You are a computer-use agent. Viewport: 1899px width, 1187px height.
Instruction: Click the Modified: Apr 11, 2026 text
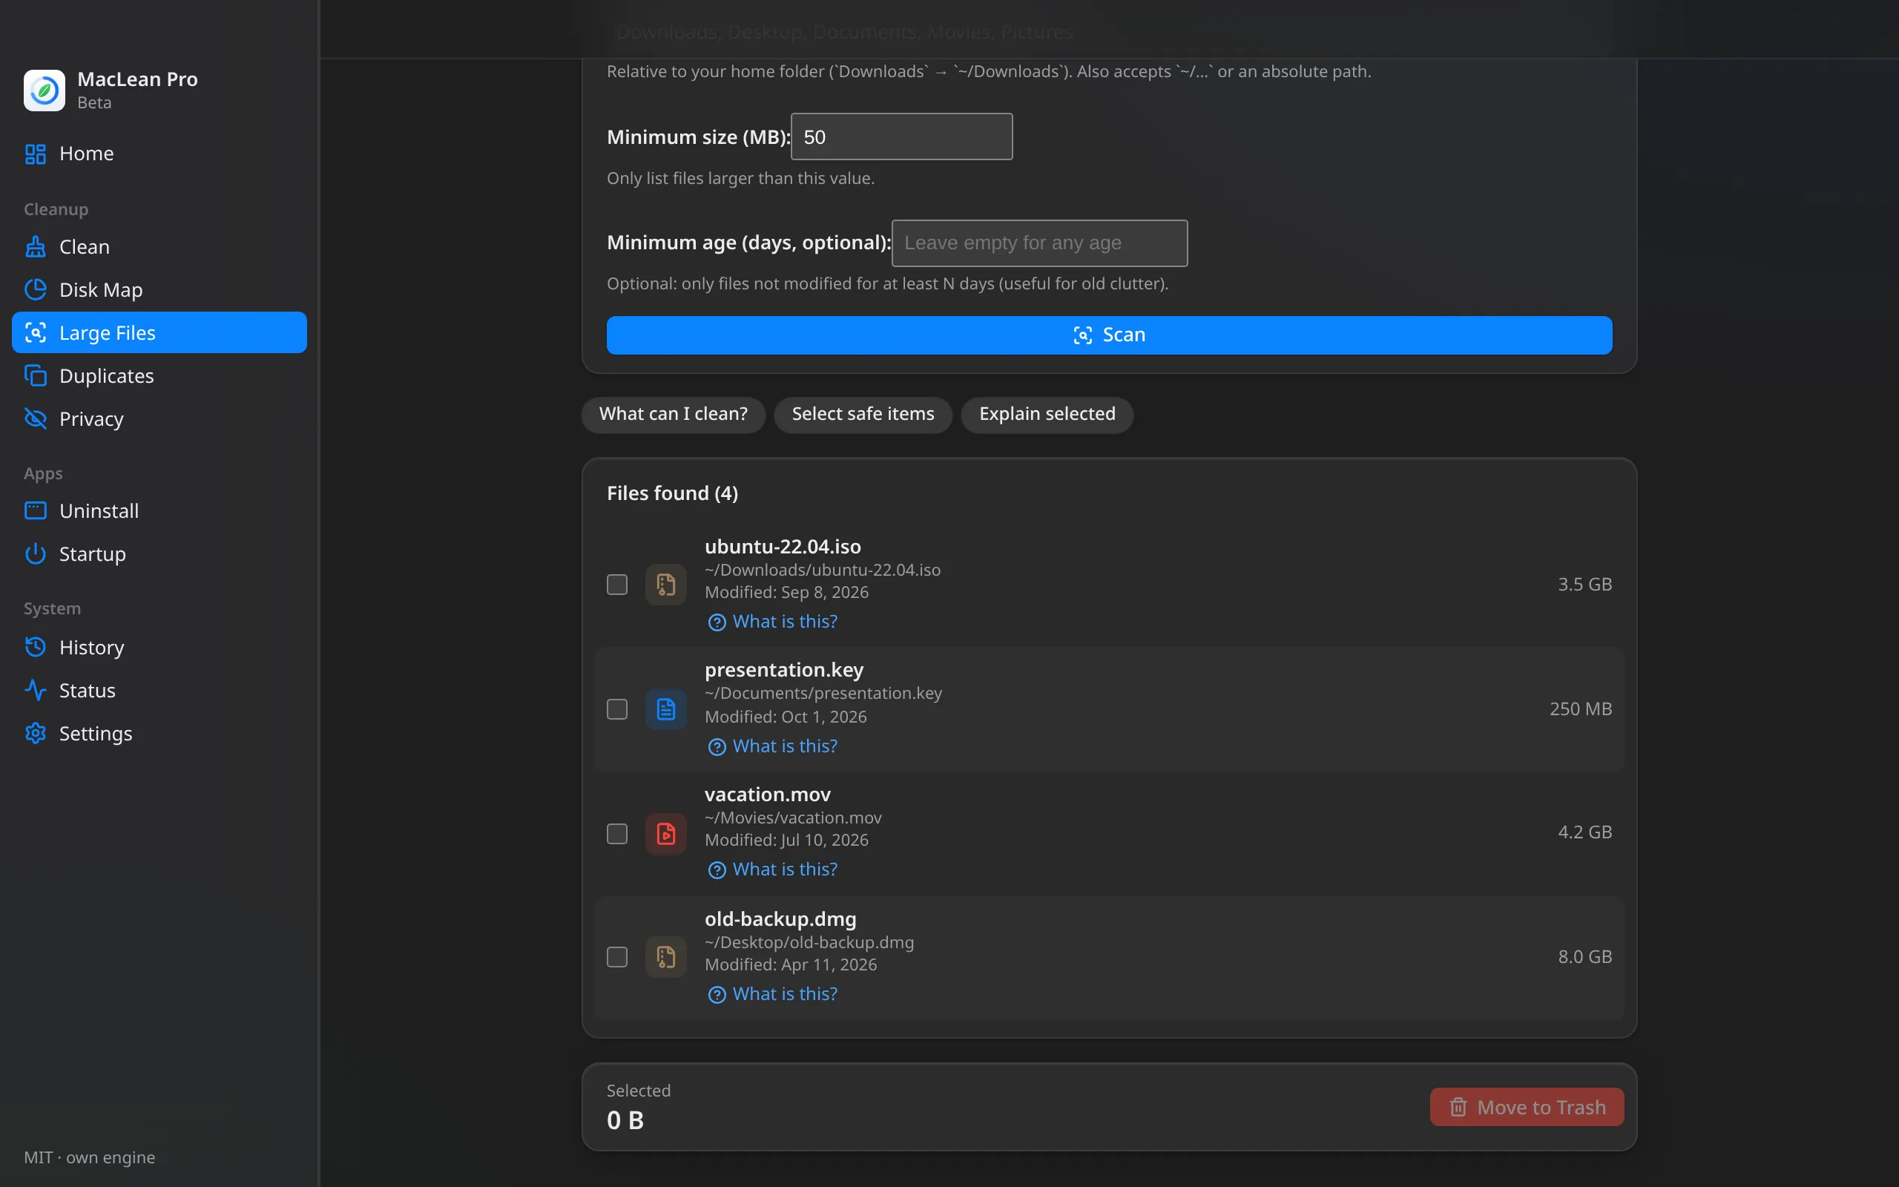coord(790,965)
